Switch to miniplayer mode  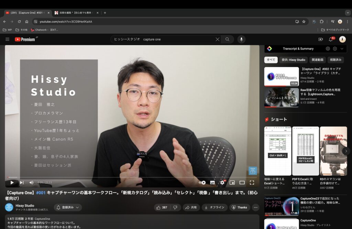point(232,183)
